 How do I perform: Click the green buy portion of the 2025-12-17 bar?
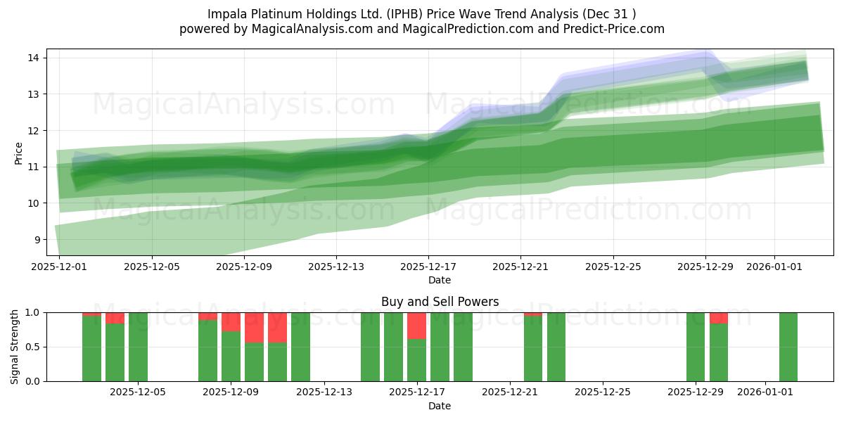(x=417, y=360)
